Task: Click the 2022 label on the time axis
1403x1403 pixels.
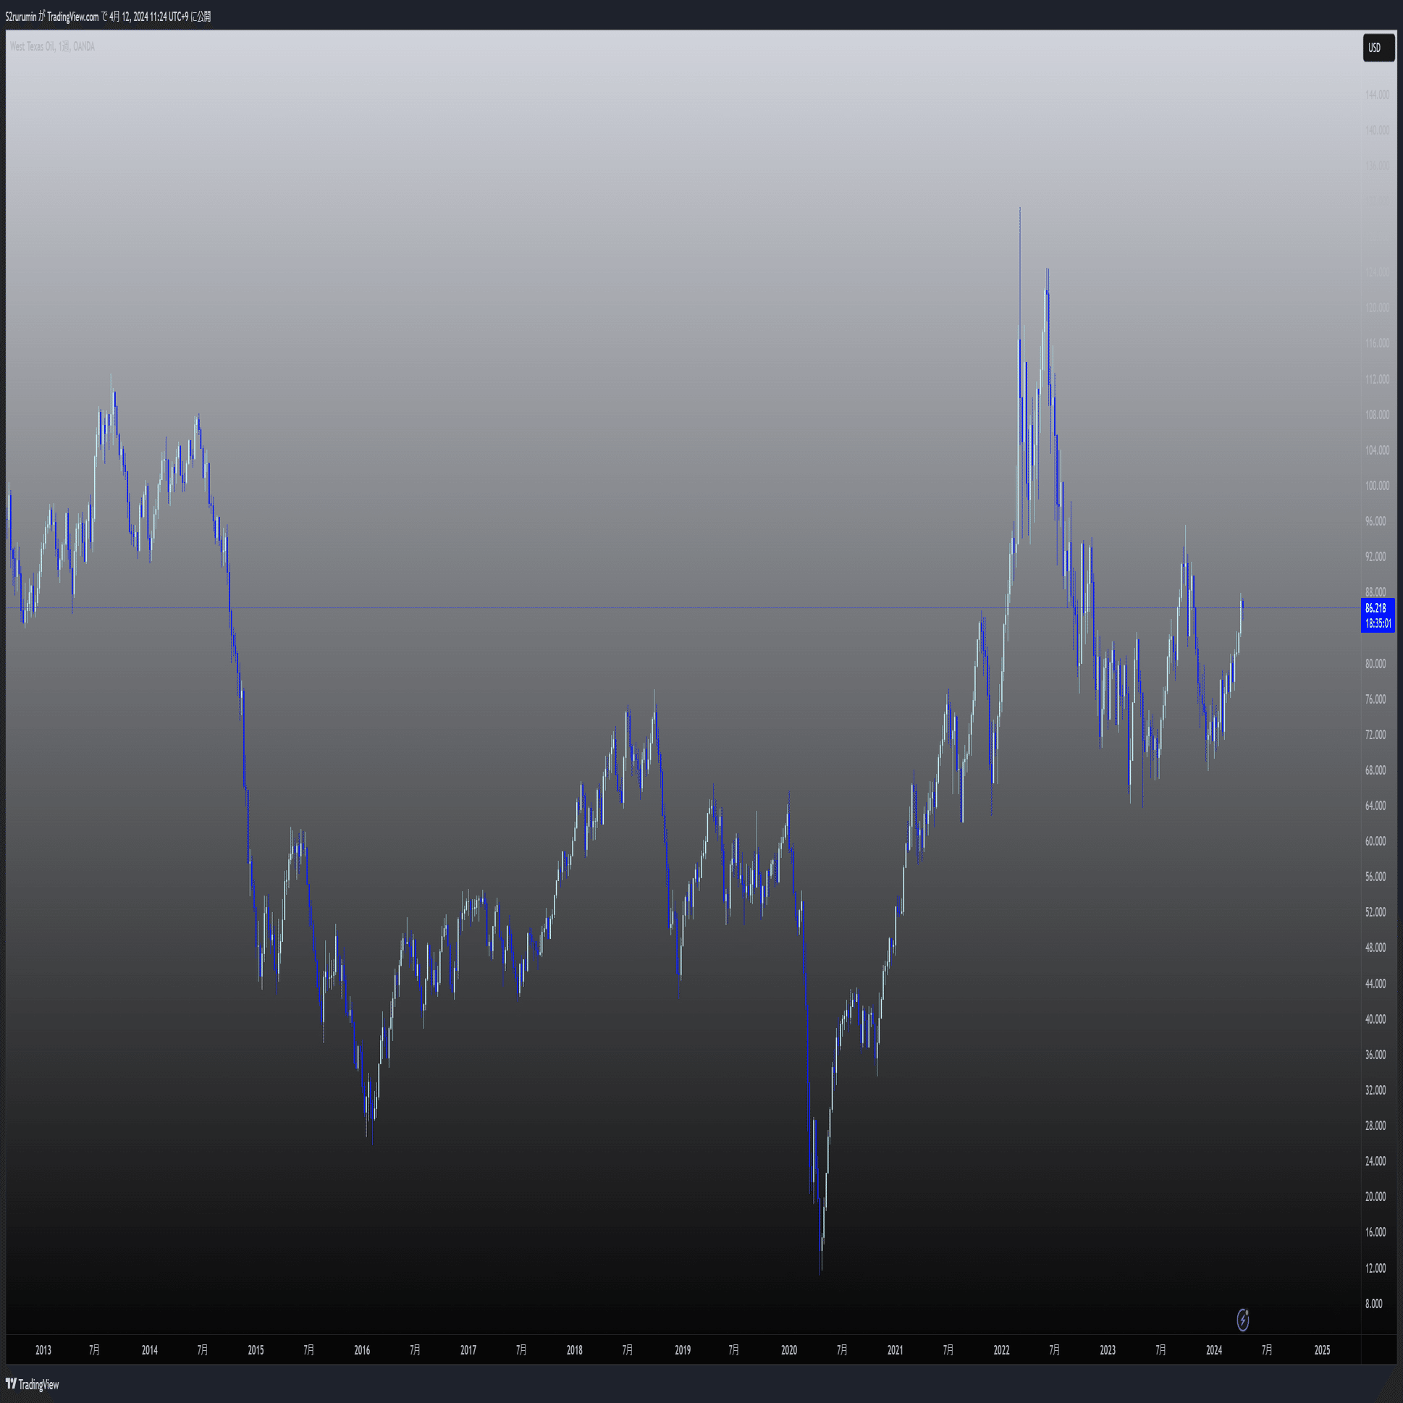Action: click(x=1001, y=1350)
